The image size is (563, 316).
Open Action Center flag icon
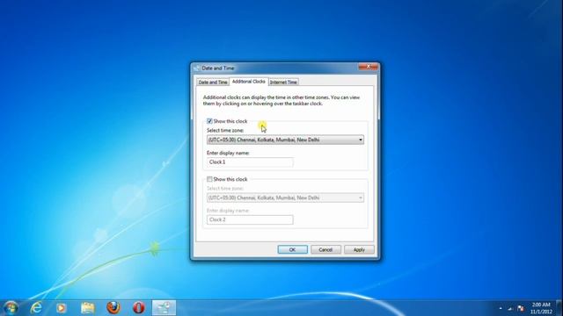coord(520,308)
